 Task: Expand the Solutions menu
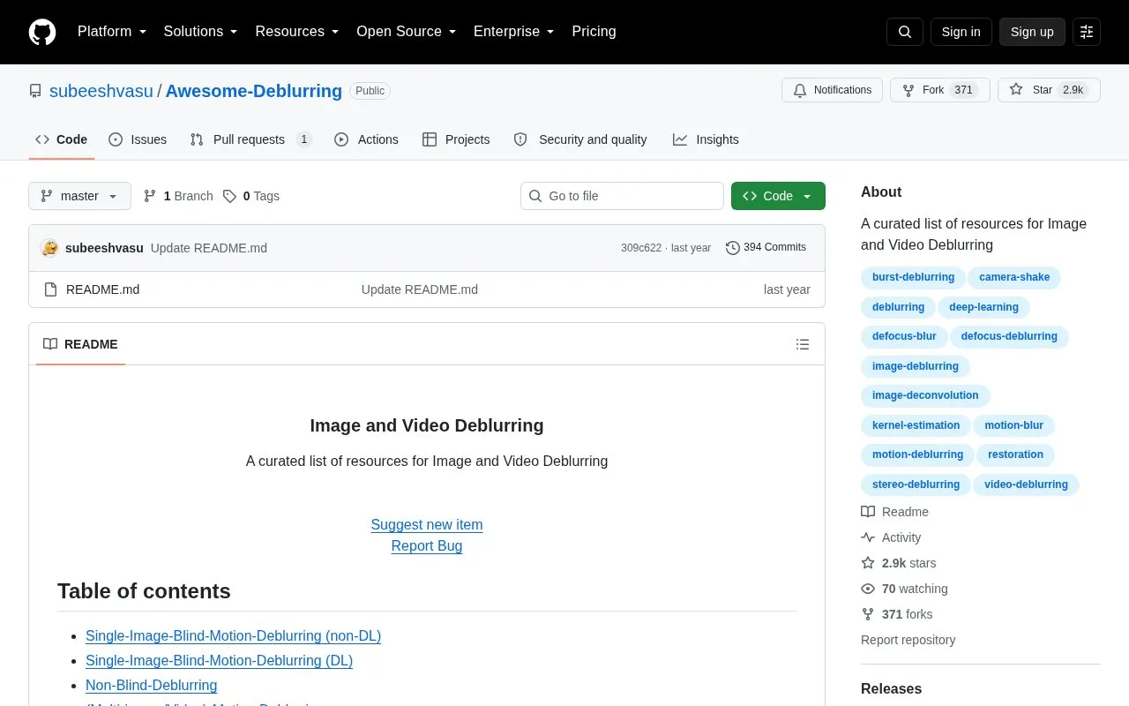pyautogui.click(x=201, y=32)
